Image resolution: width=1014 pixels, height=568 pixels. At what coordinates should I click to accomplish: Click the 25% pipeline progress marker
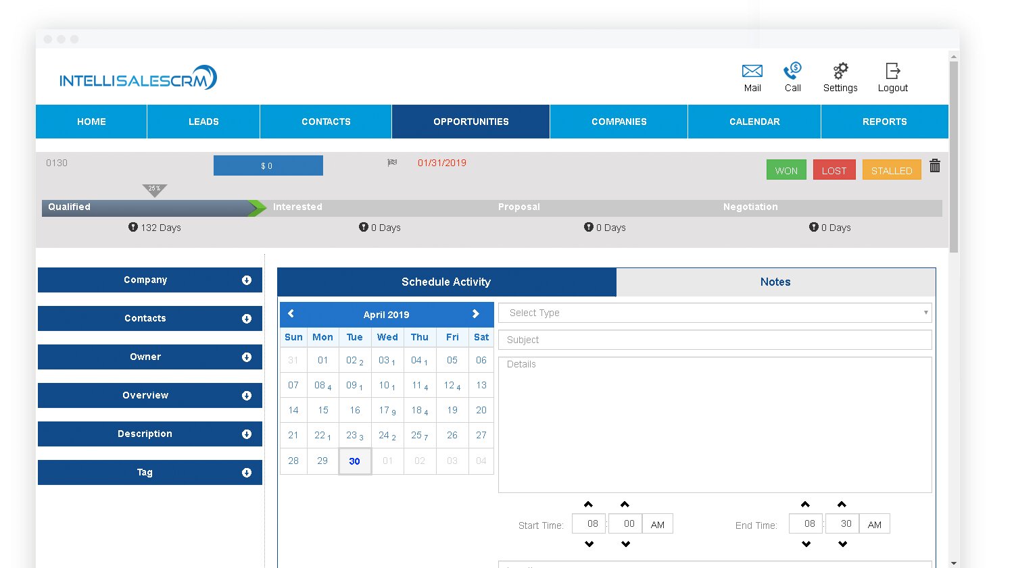[155, 190]
